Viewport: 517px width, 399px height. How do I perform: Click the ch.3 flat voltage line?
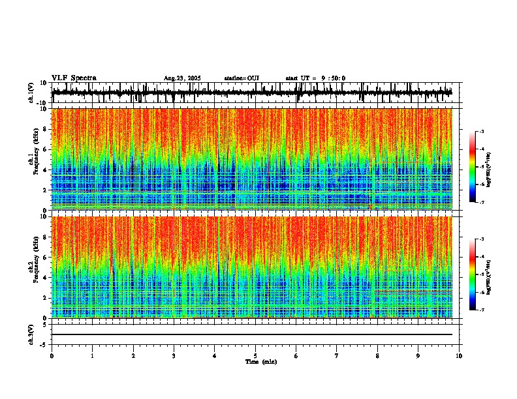tap(252, 334)
